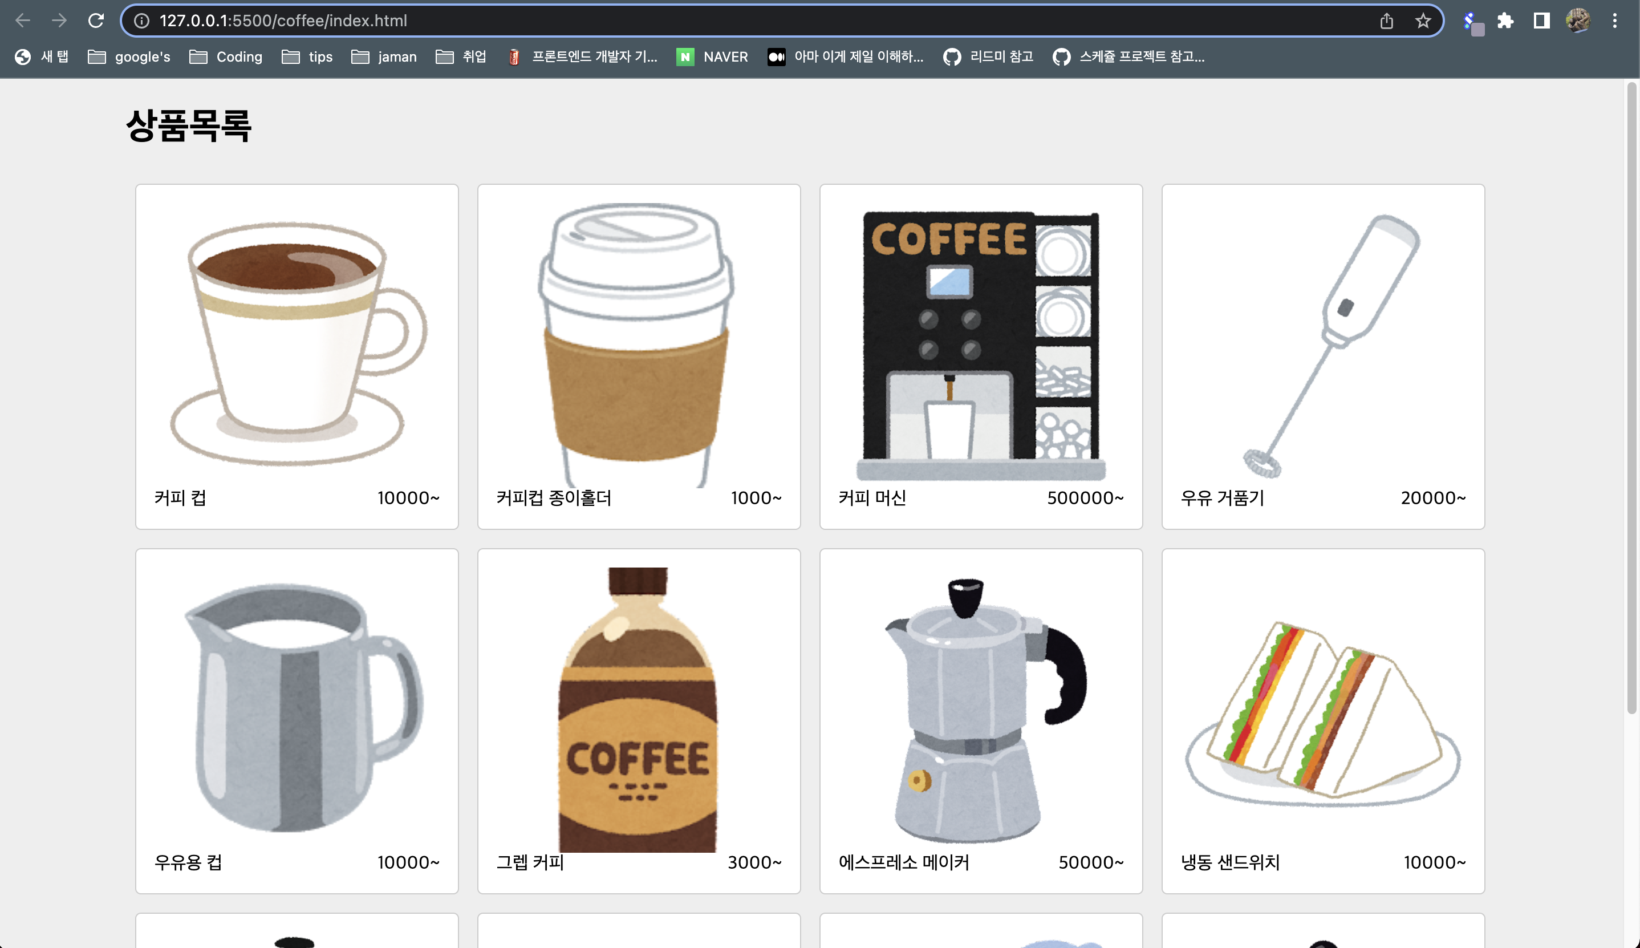This screenshot has height=948, width=1640.
Task: Click the site information icon
Action: click(x=141, y=21)
